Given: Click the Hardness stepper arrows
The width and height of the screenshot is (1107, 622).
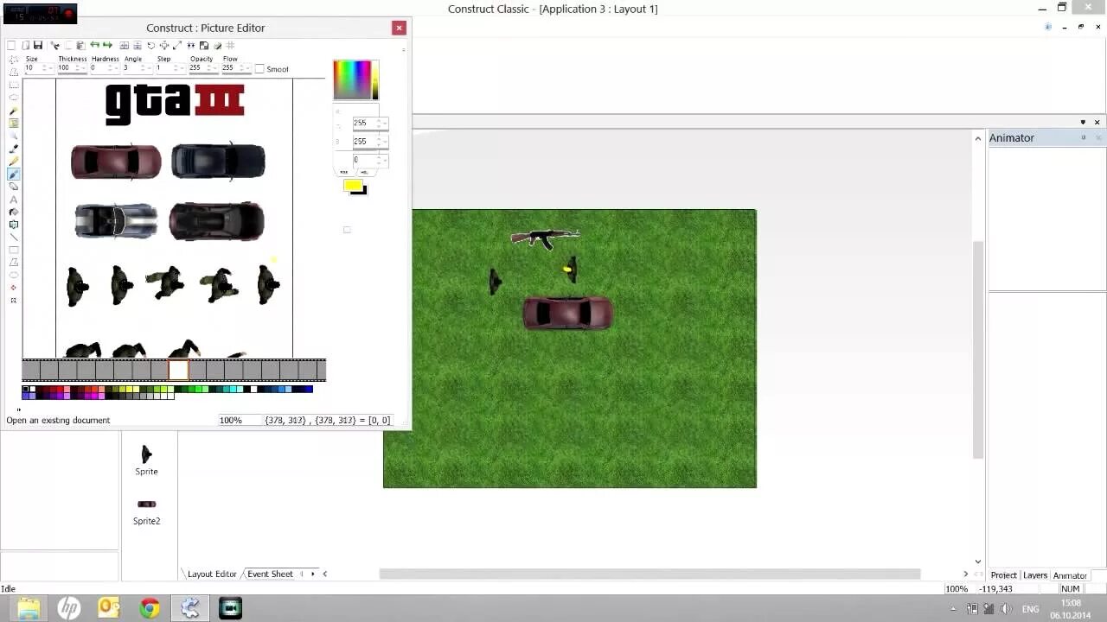Looking at the screenshot, I should click(x=112, y=67).
